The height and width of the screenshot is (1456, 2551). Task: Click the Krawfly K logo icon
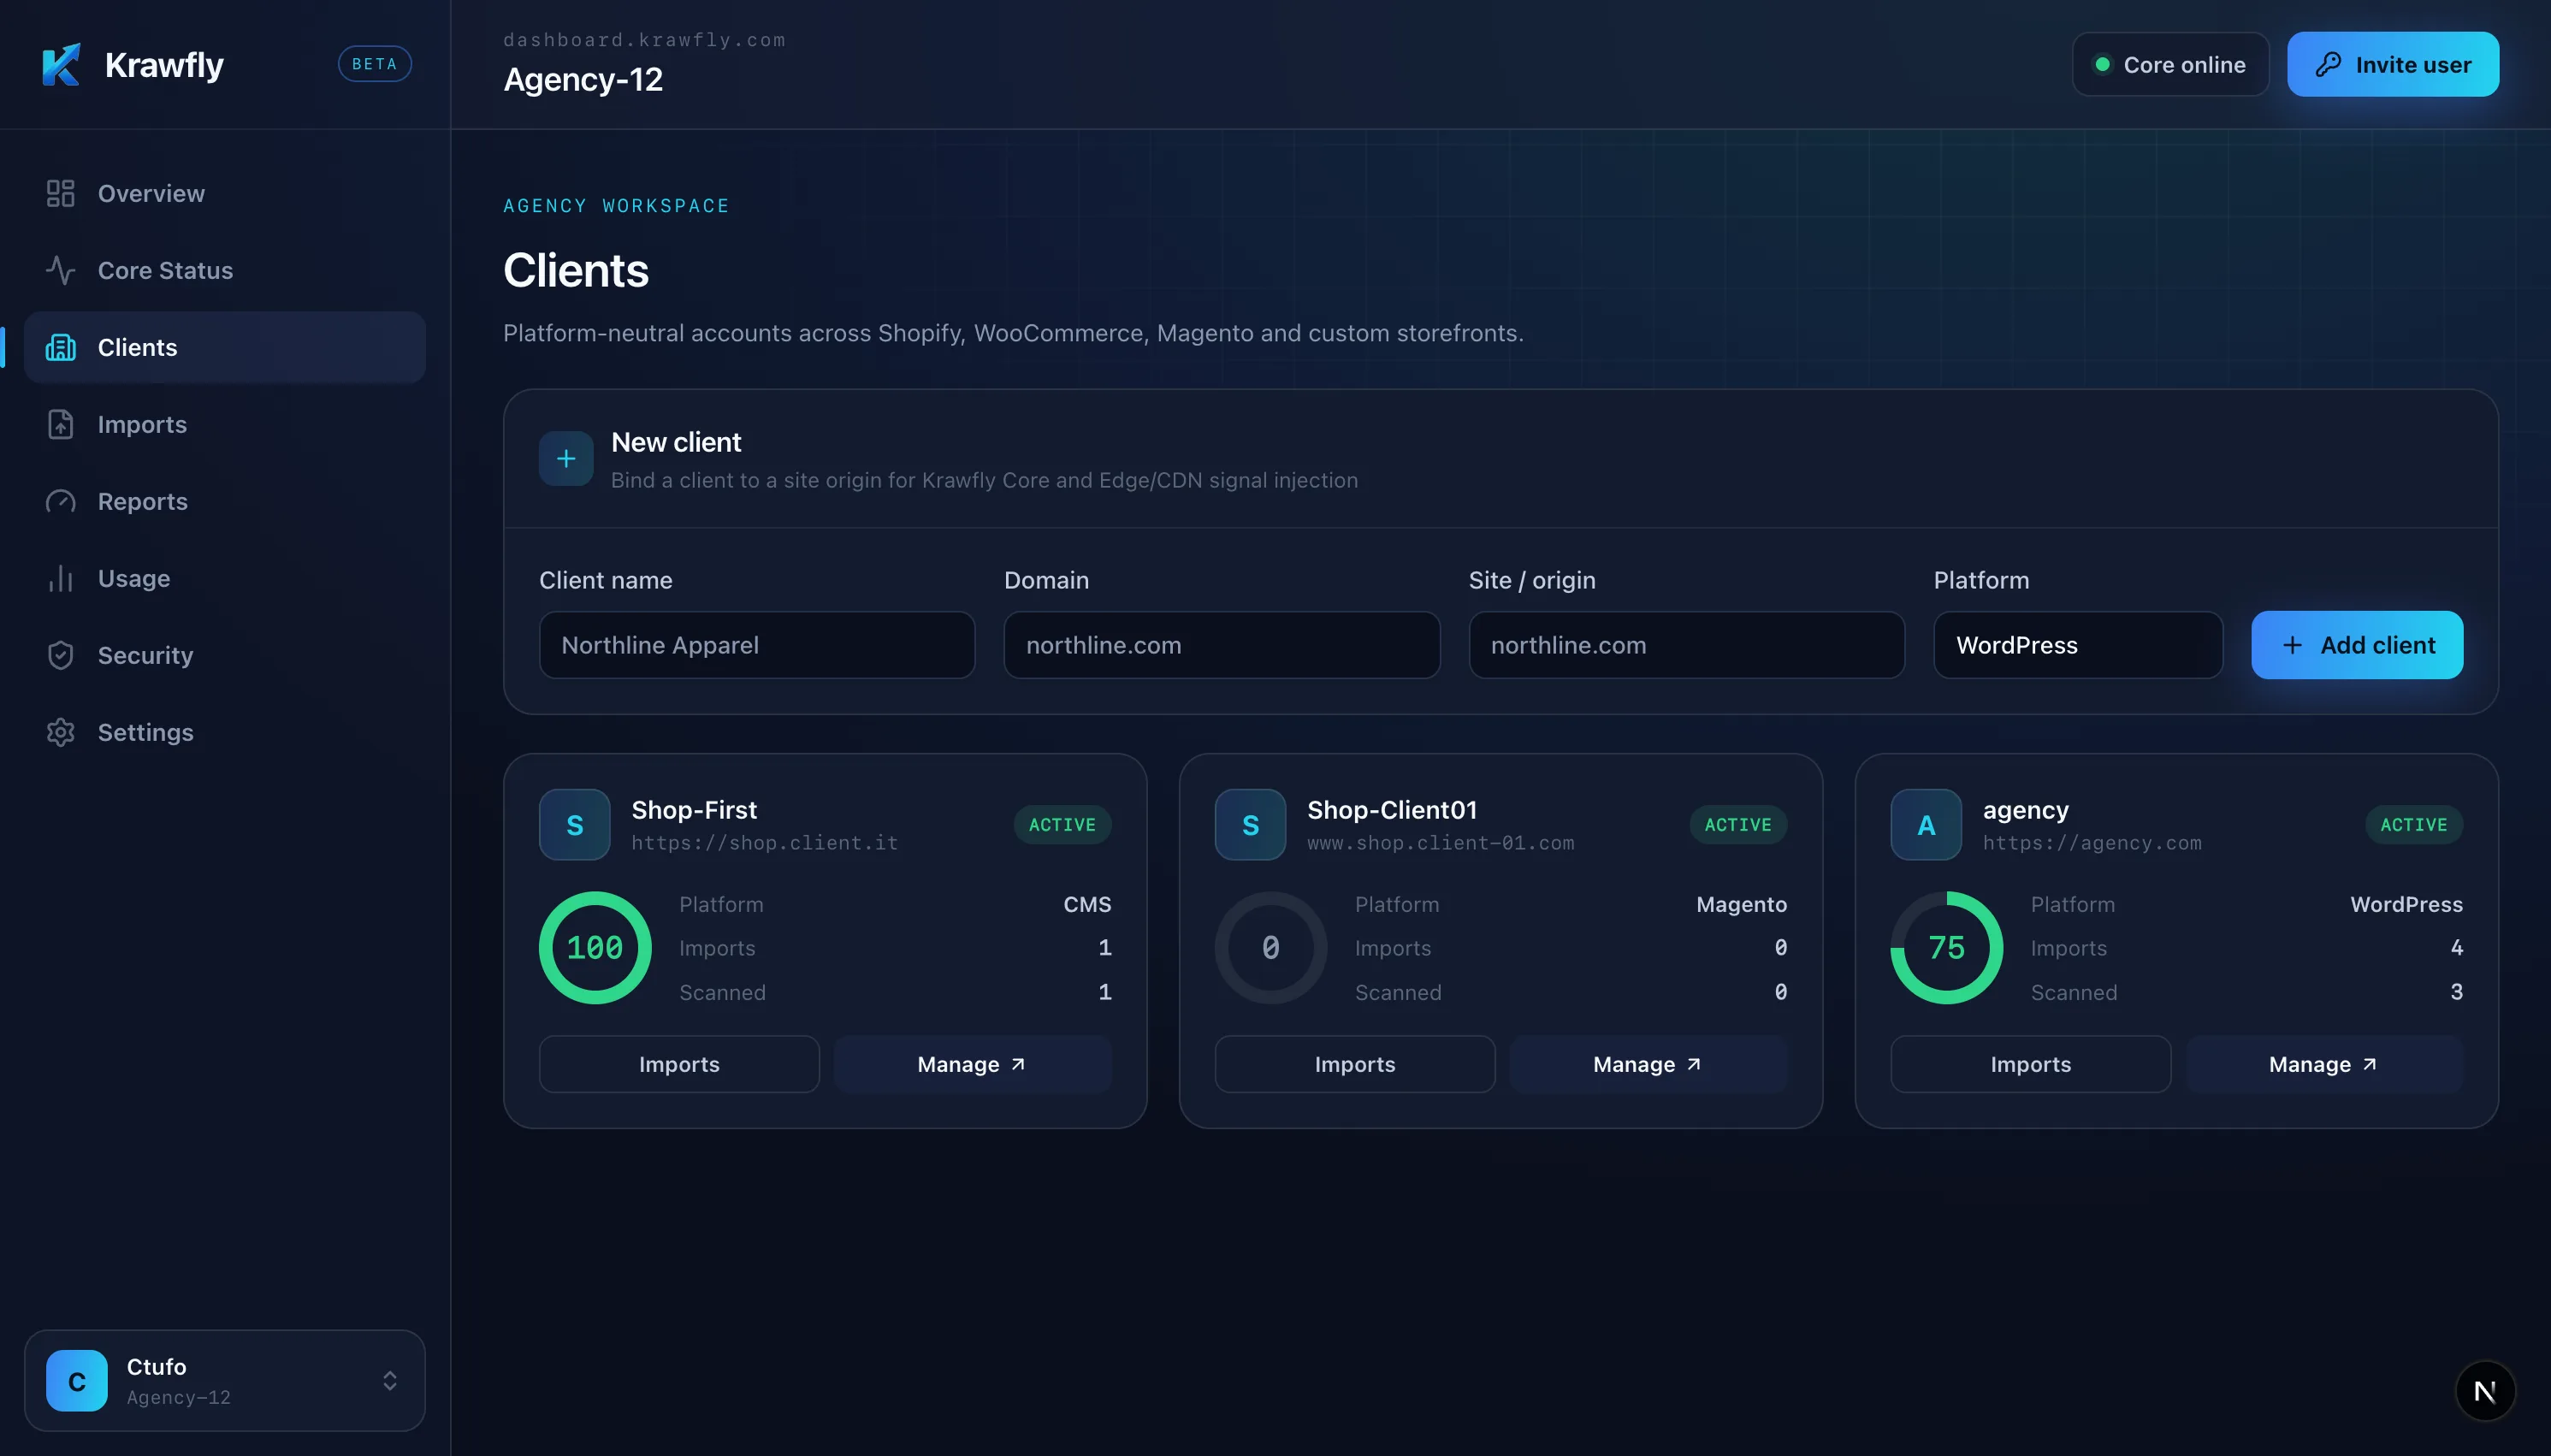coord(61,65)
